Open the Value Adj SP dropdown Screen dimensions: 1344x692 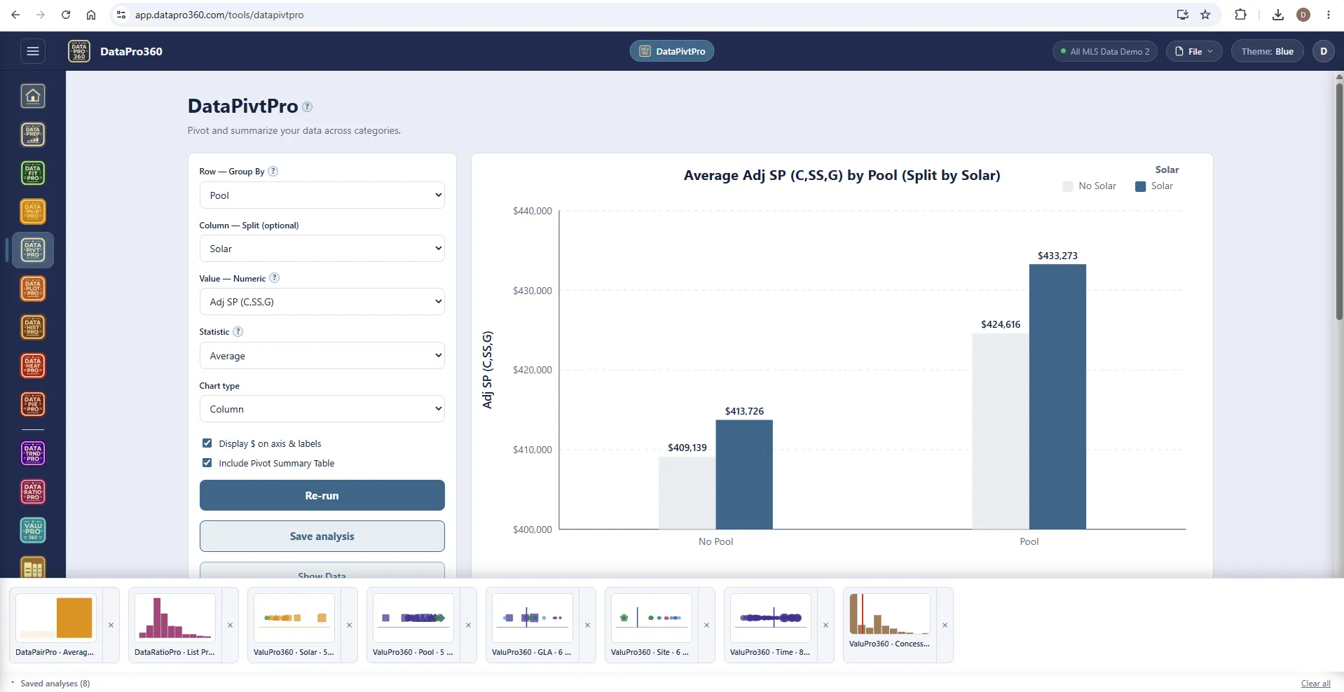click(x=322, y=302)
